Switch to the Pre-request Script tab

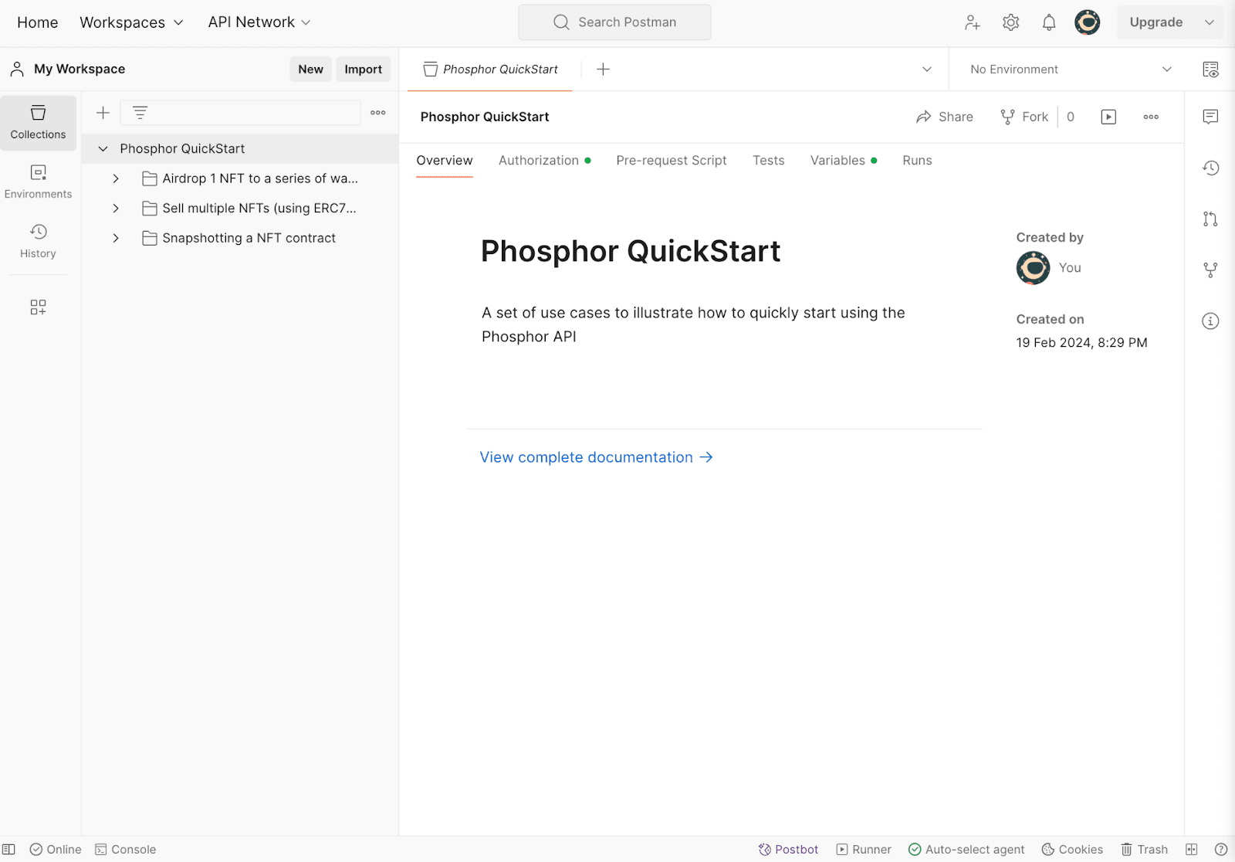pyautogui.click(x=672, y=161)
